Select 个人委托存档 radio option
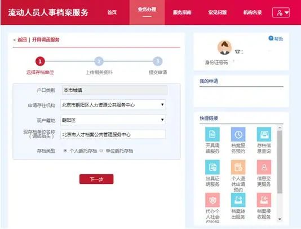 (65, 151)
